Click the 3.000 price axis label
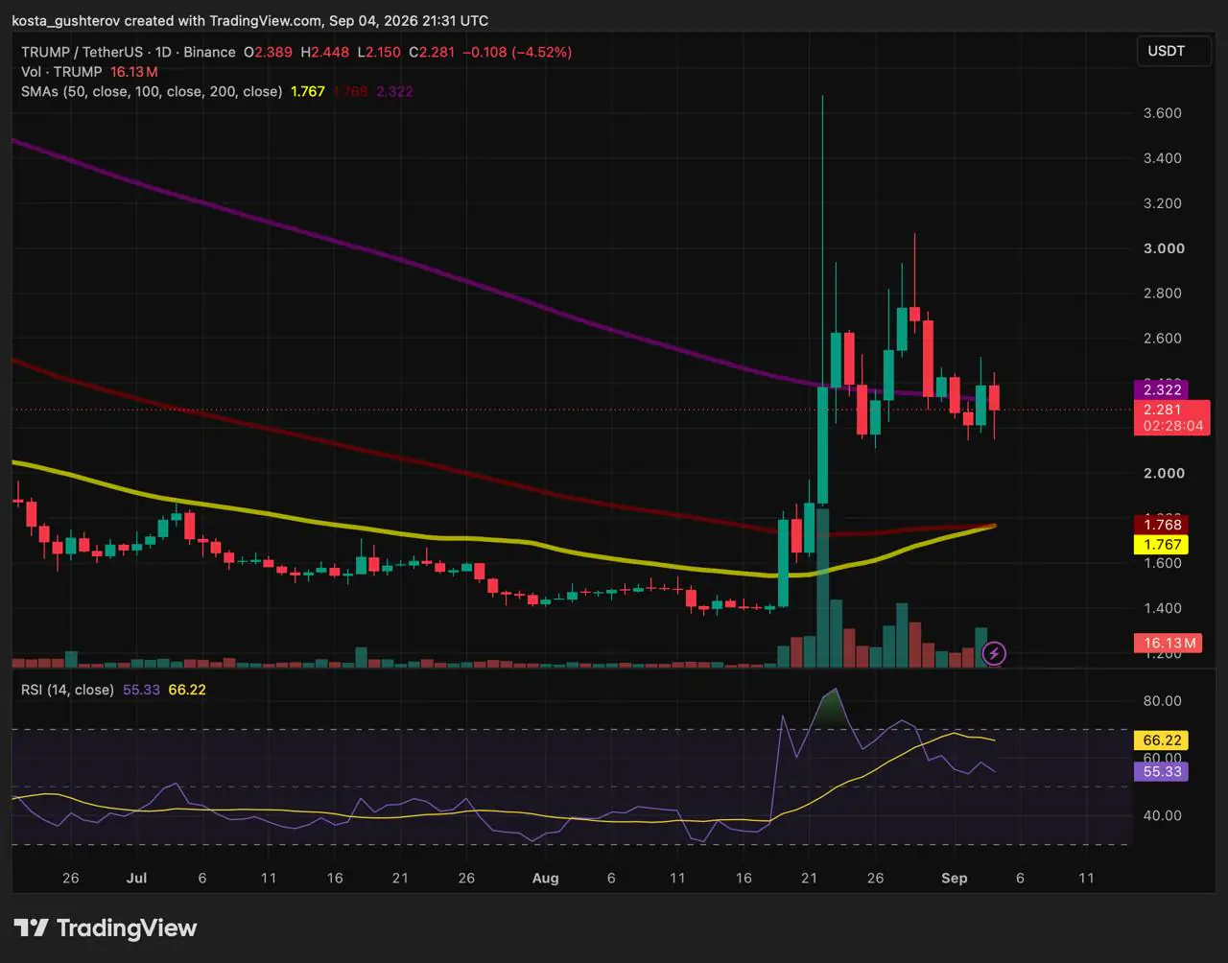Viewport: 1228px width, 963px height. tap(1162, 248)
